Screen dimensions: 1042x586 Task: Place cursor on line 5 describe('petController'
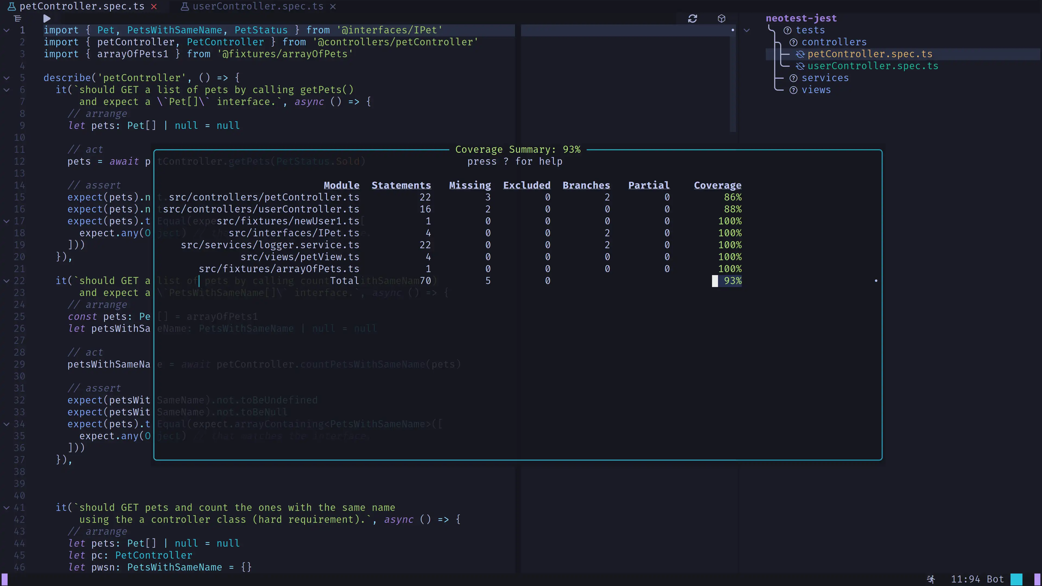pyautogui.click(x=141, y=78)
